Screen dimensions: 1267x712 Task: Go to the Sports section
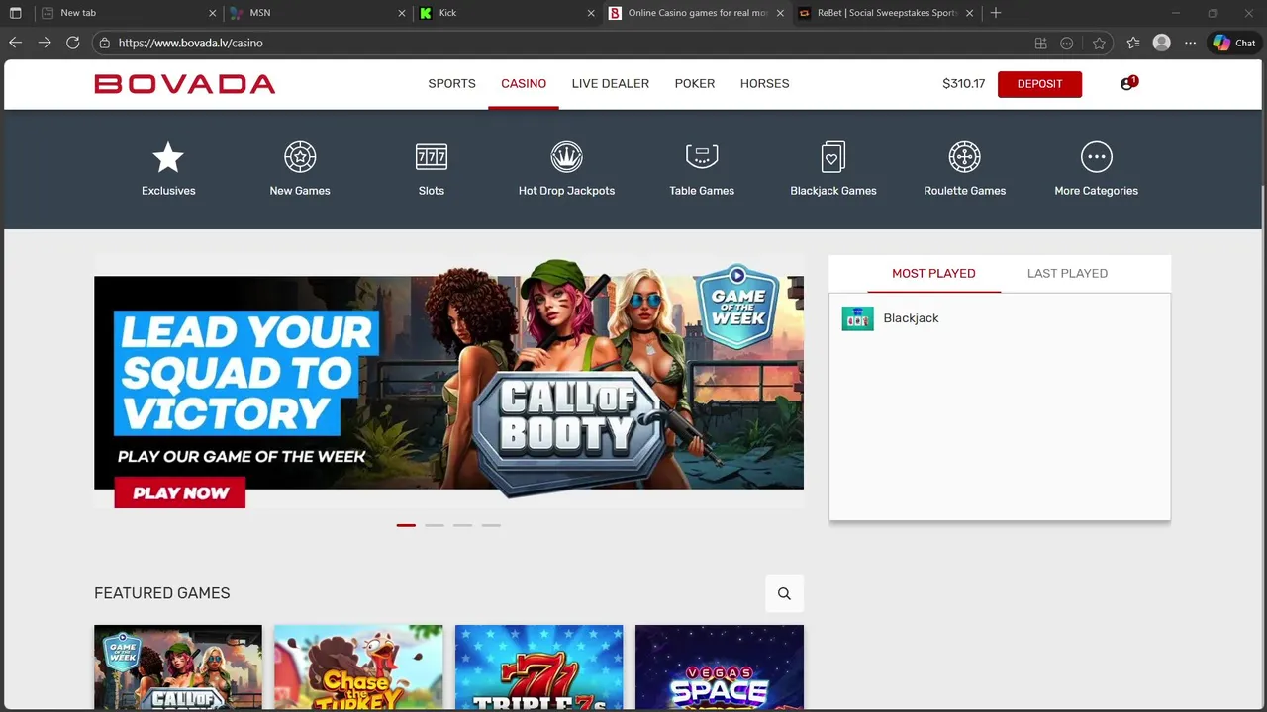[451, 83]
